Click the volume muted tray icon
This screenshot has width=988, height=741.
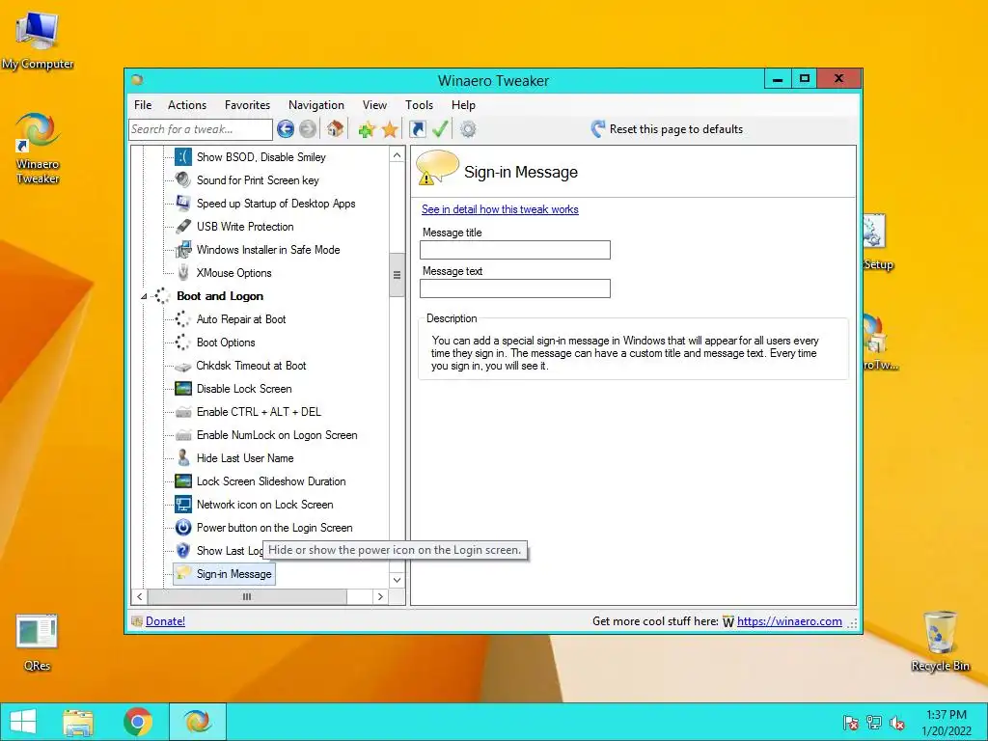tap(896, 723)
